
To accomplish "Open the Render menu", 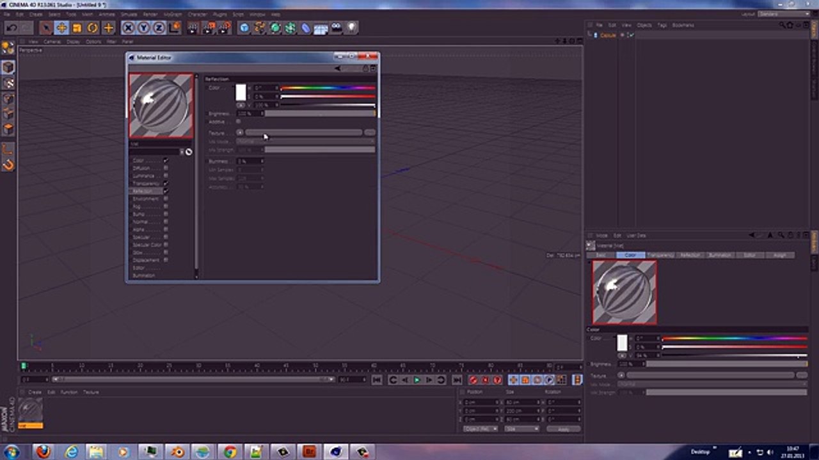I will pyautogui.click(x=150, y=14).
